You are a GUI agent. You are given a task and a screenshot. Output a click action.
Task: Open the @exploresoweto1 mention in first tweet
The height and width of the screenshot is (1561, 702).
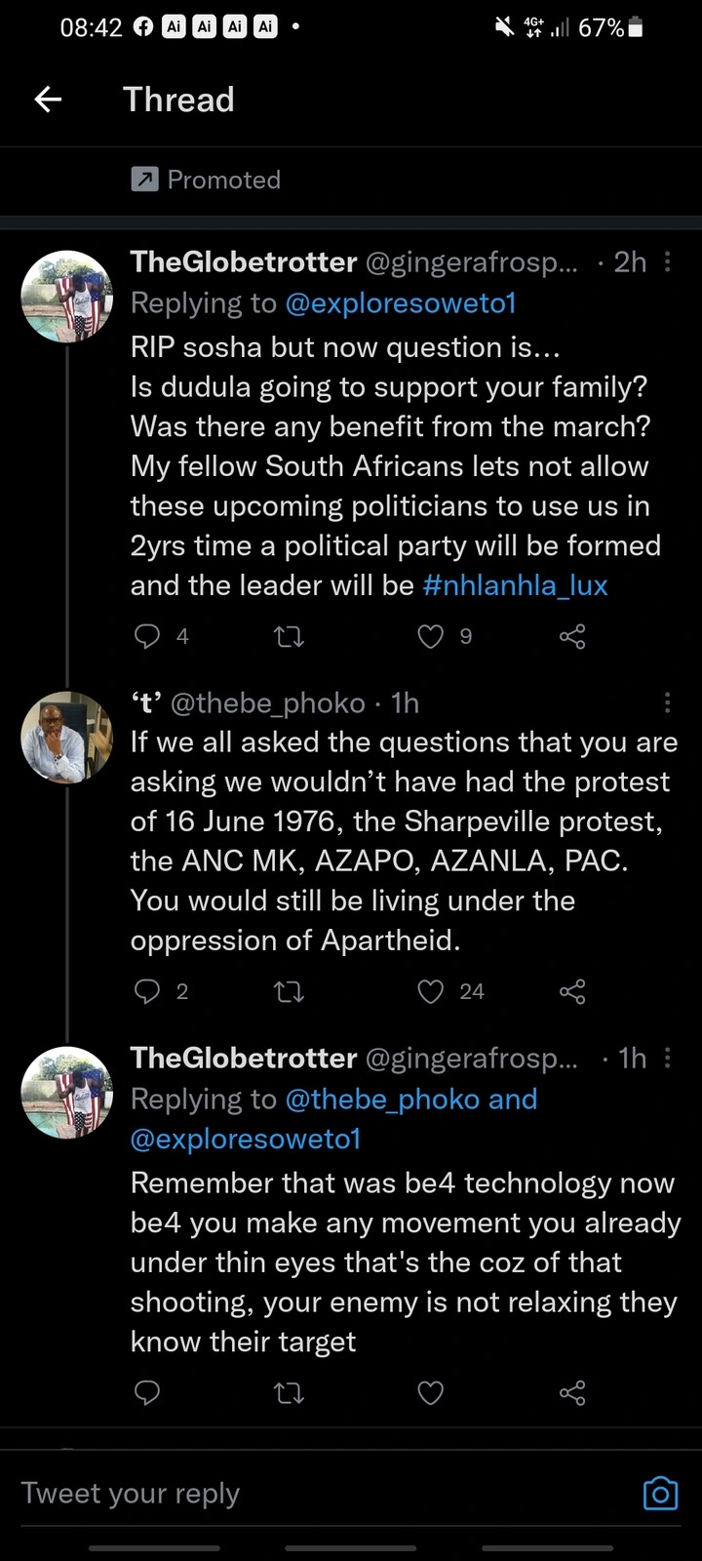click(x=400, y=303)
